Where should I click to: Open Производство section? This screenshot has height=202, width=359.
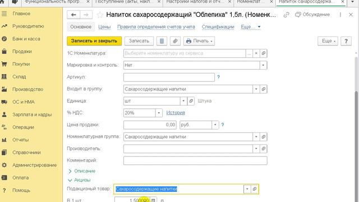(27, 89)
